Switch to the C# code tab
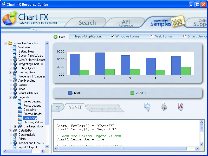208x156 pixels. tap(58, 107)
